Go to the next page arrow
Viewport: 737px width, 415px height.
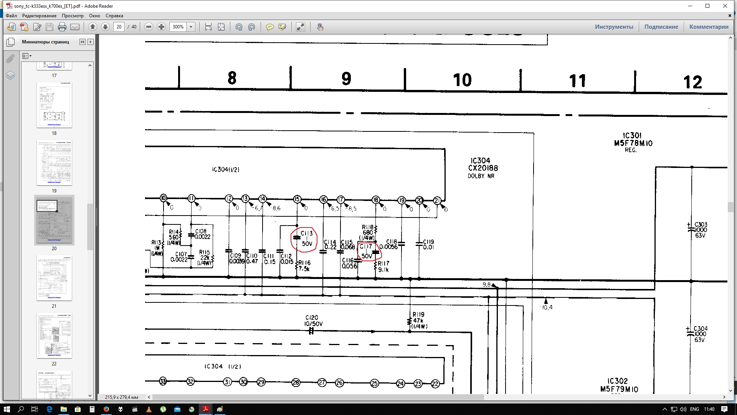click(105, 27)
